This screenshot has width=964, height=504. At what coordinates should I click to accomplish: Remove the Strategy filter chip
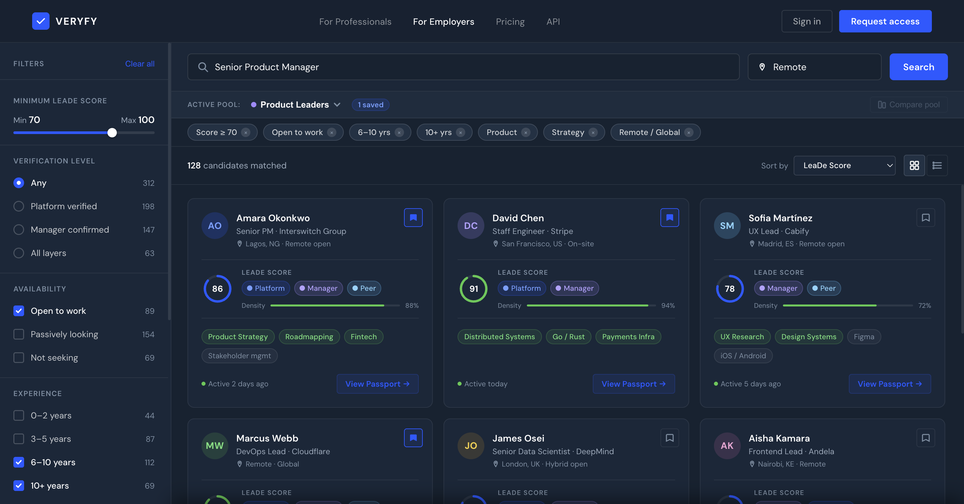593,132
